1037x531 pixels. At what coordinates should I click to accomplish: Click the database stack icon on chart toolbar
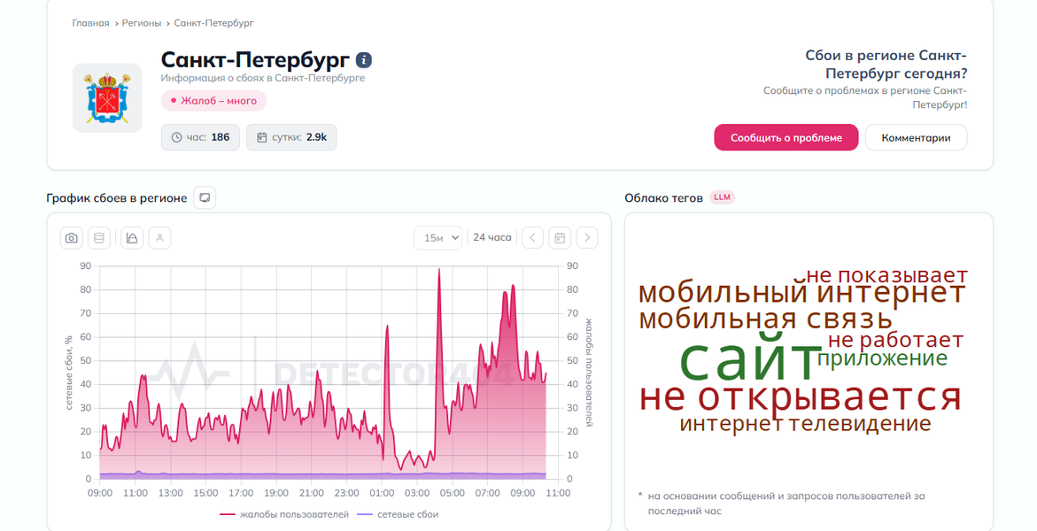[x=99, y=238]
